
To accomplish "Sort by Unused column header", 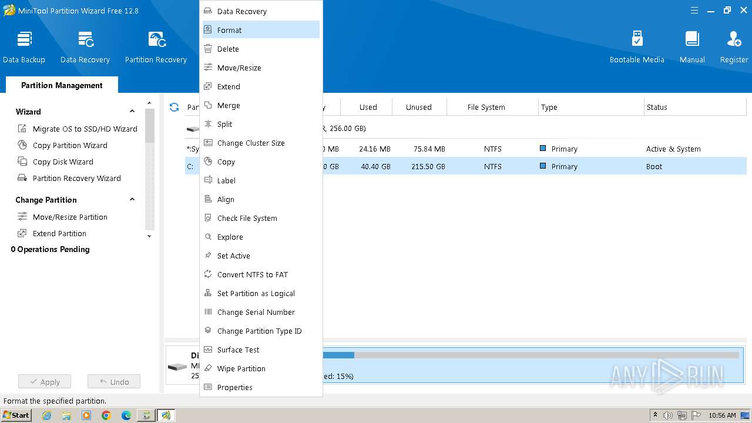I will 419,107.
